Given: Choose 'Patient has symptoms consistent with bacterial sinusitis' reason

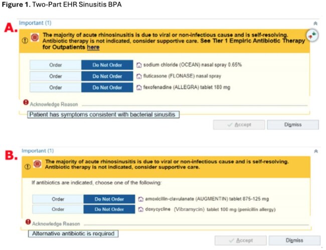Looking at the screenshot, I should 103,115.
